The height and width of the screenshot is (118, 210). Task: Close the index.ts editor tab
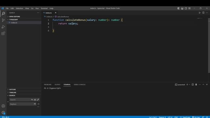coord(55,13)
